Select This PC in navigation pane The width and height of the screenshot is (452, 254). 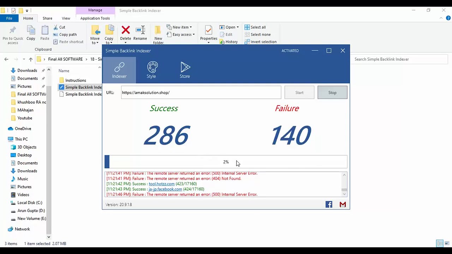click(x=21, y=139)
